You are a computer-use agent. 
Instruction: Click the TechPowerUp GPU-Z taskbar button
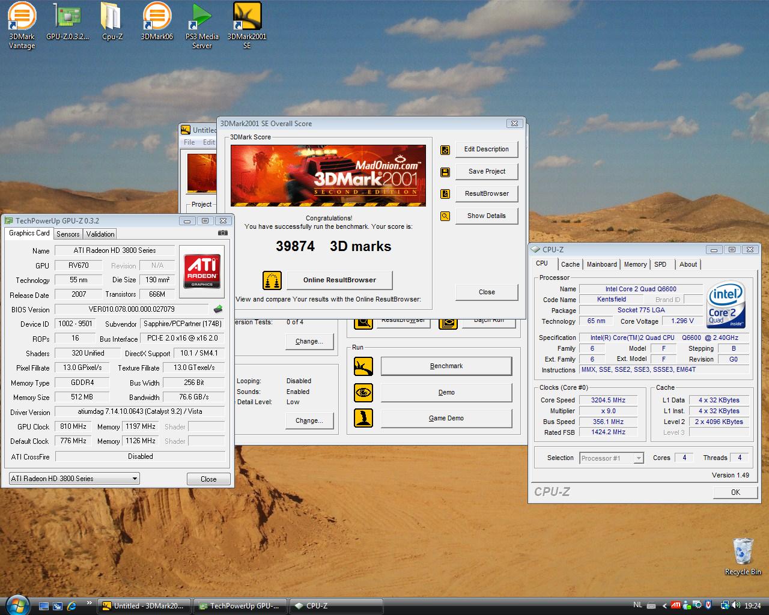[240, 606]
